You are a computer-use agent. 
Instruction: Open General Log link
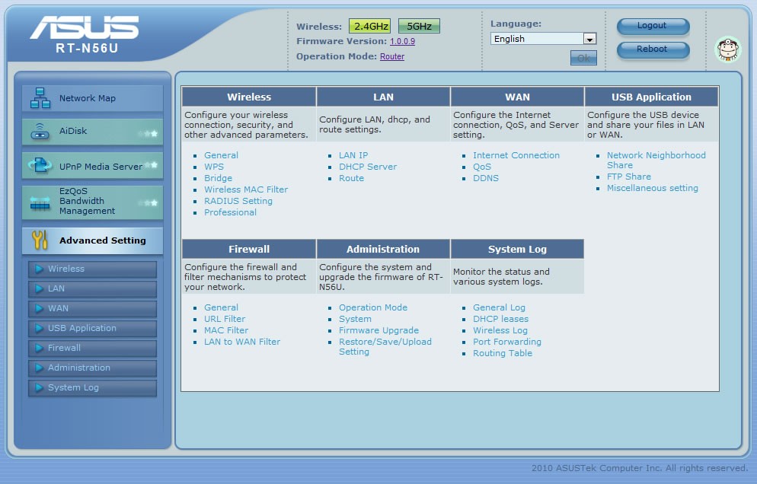(499, 307)
